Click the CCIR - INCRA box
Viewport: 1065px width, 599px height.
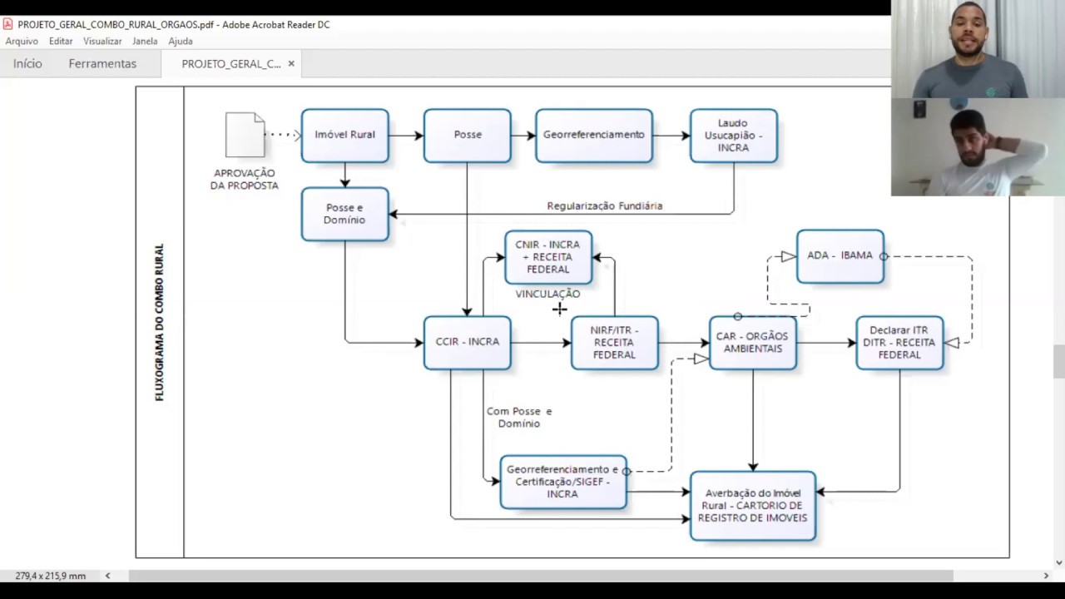tap(468, 342)
